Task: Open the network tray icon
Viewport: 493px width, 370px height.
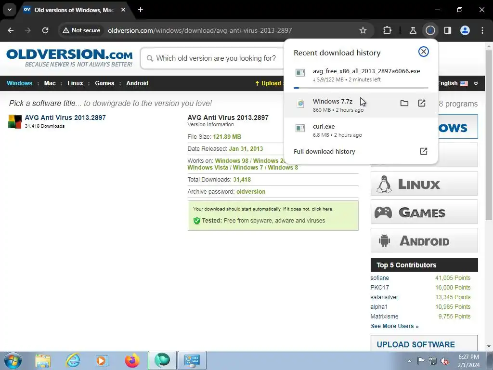Action: [433, 361]
